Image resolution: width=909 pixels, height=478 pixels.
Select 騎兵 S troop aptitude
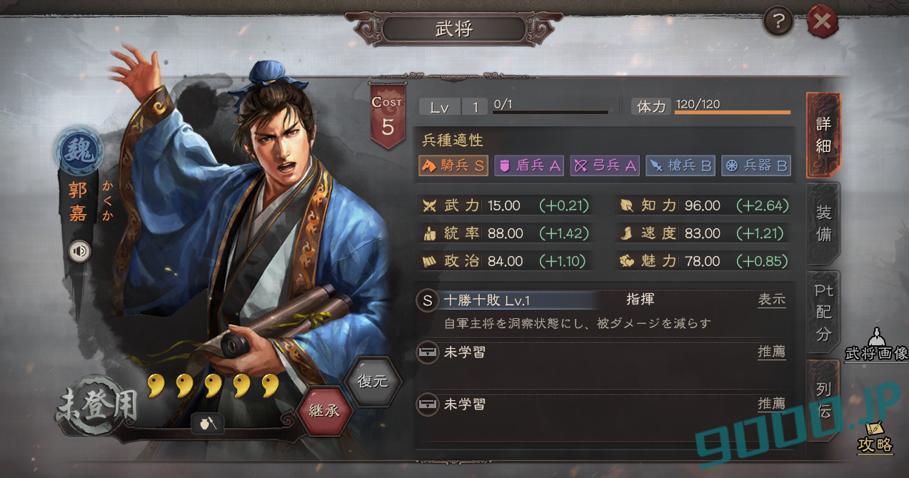click(453, 166)
